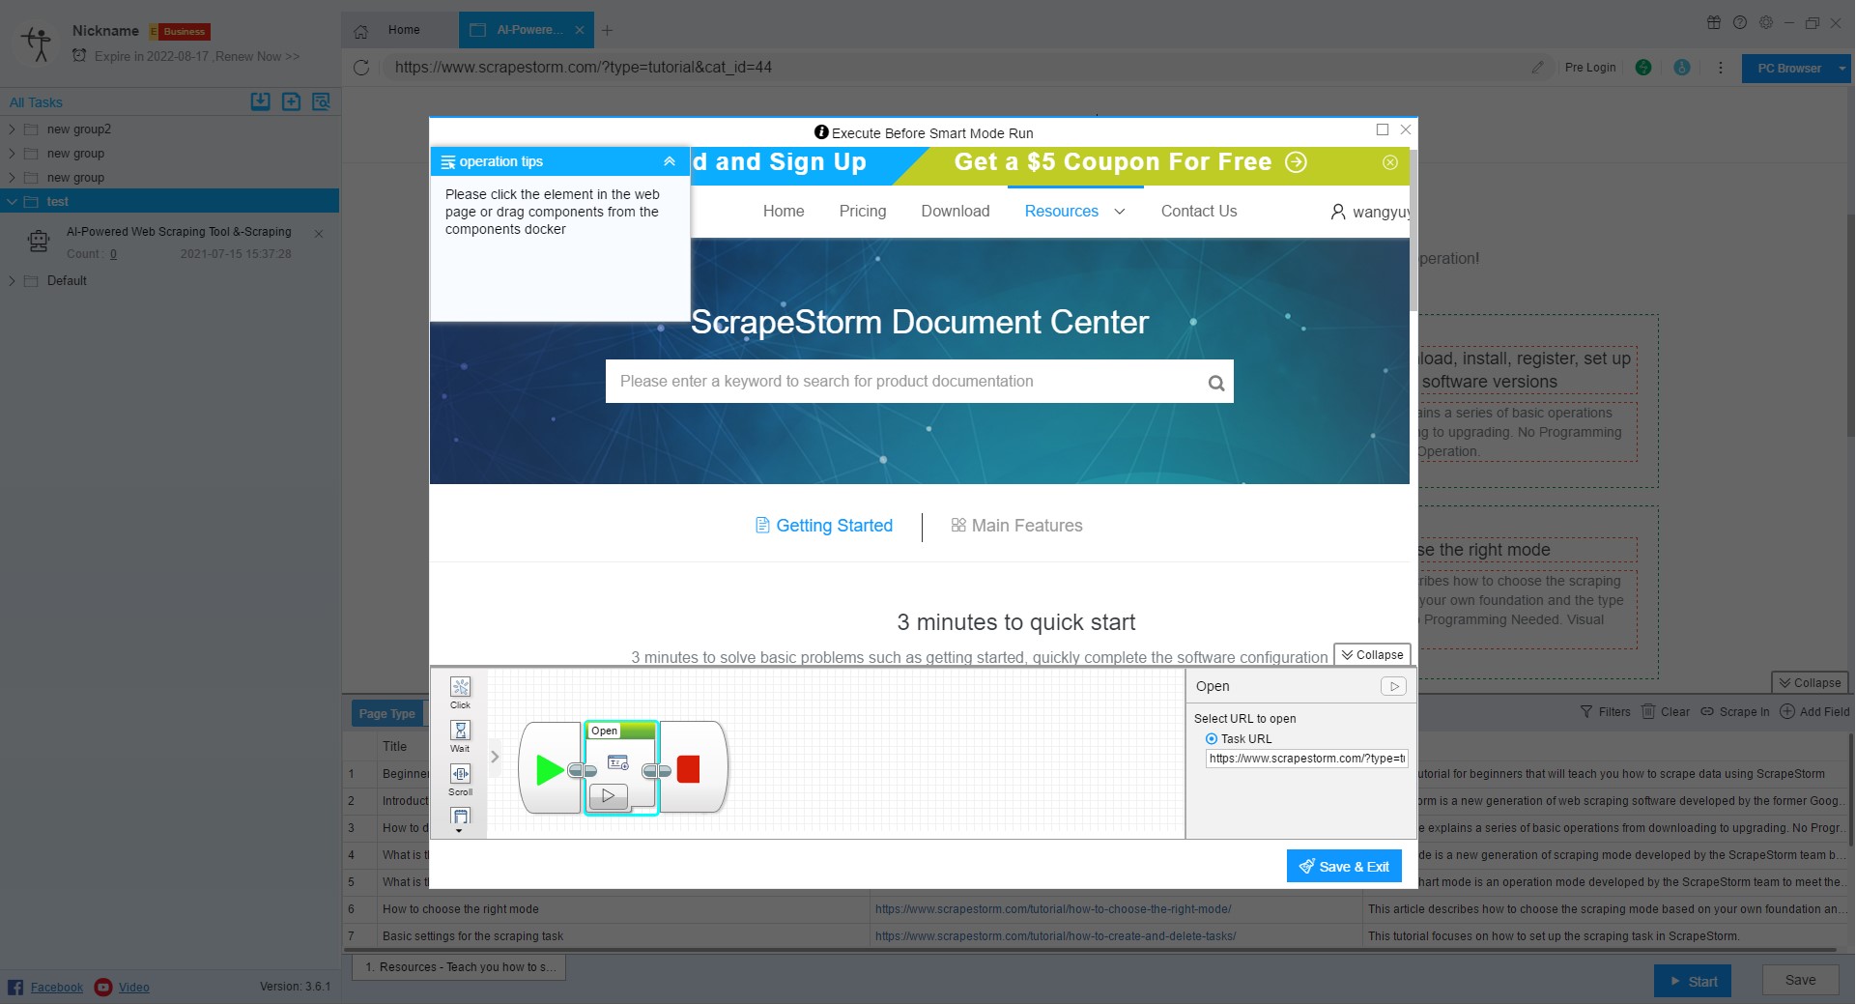Click the documentation search magnifier icon
Image resolution: width=1856 pixels, height=1004 pixels.
[x=1216, y=383]
